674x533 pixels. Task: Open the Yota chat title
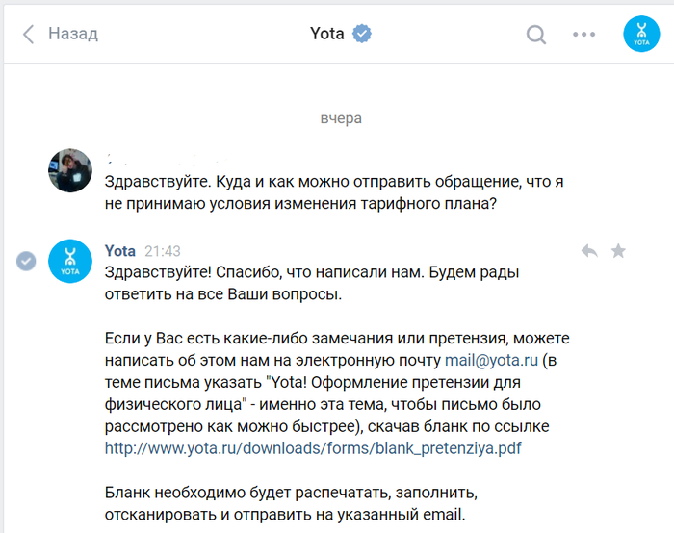pos(326,34)
